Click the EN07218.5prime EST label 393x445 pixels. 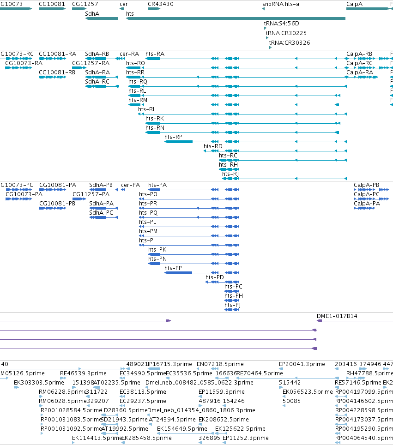tap(220, 364)
